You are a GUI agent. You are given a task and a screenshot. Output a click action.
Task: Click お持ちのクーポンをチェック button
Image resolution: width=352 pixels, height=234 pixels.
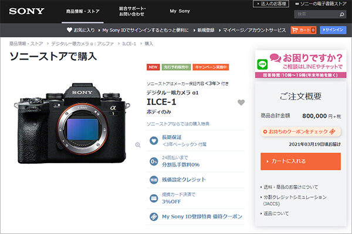[x=300, y=132]
